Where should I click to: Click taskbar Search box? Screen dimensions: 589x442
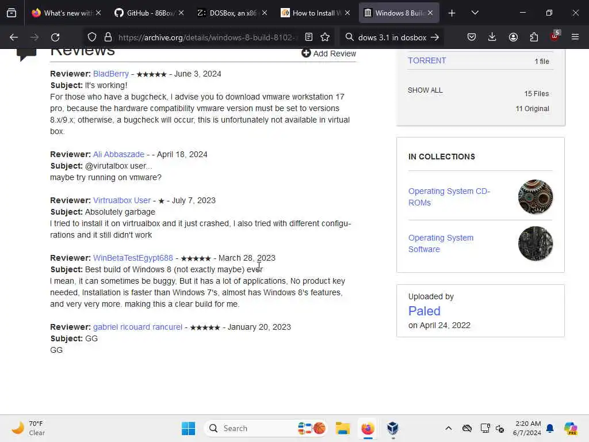click(265, 428)
